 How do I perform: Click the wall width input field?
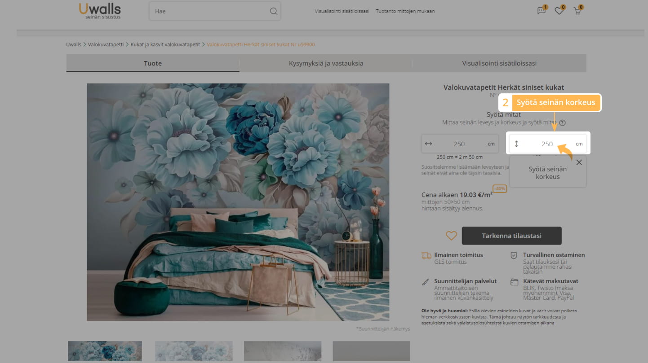point(459,144)
